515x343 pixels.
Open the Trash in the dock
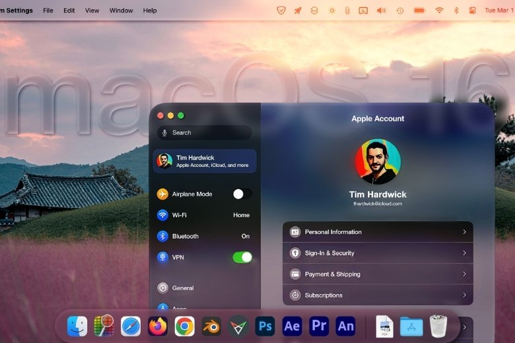pyautogui.click(x=438, y=327)
